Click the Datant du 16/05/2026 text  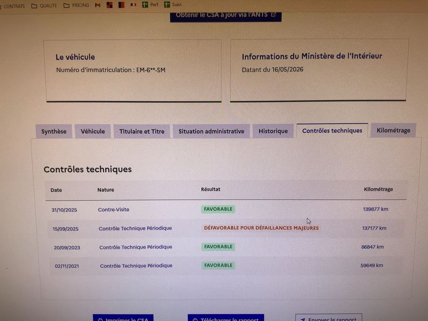coord(272,70)
